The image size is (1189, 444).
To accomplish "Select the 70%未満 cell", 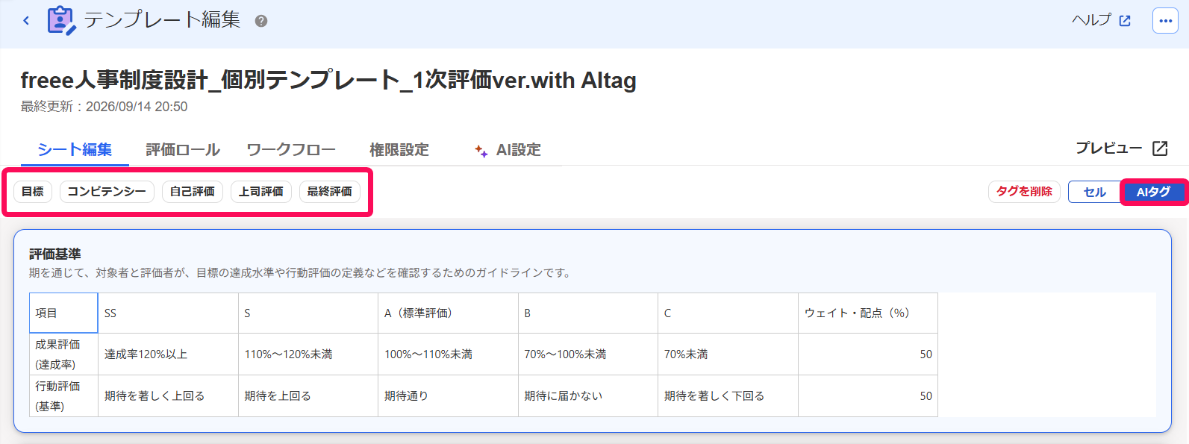I will [x=728, y=354].
